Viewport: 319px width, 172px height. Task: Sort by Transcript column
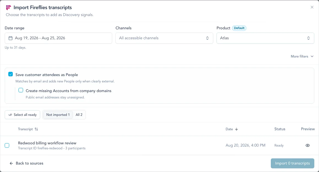[28, 129]
